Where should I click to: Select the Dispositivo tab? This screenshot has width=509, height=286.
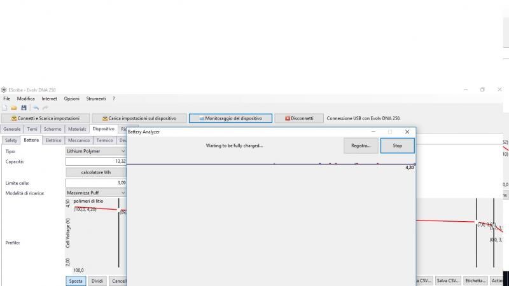(104, 129)
